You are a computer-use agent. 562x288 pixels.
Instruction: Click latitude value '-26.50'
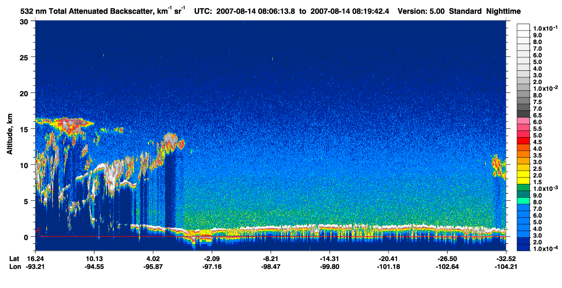(x=447, y=258)
